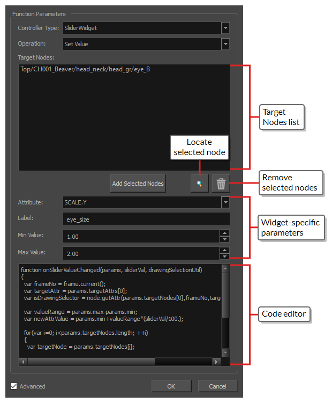The image size is (332, 403).
Task: Toggle the Advanced checkbox
Action: (x=14, y=386)
